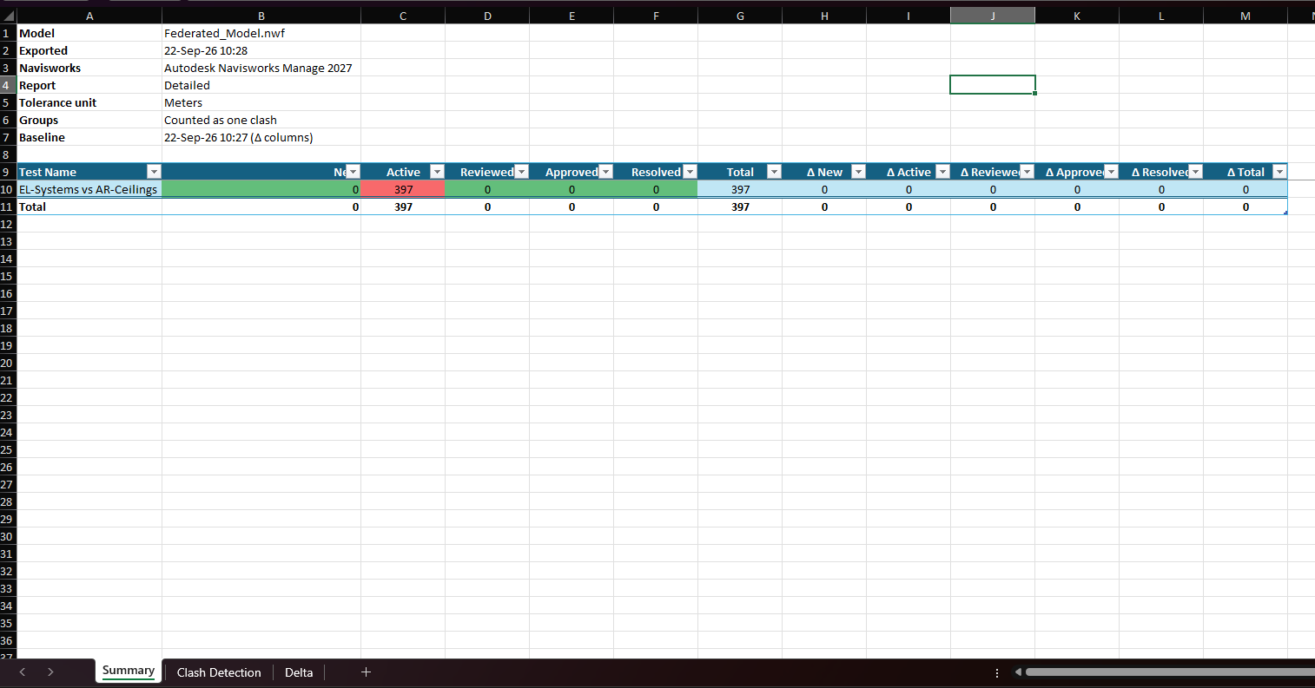Click the Report label cell

(x=89, y=85)
